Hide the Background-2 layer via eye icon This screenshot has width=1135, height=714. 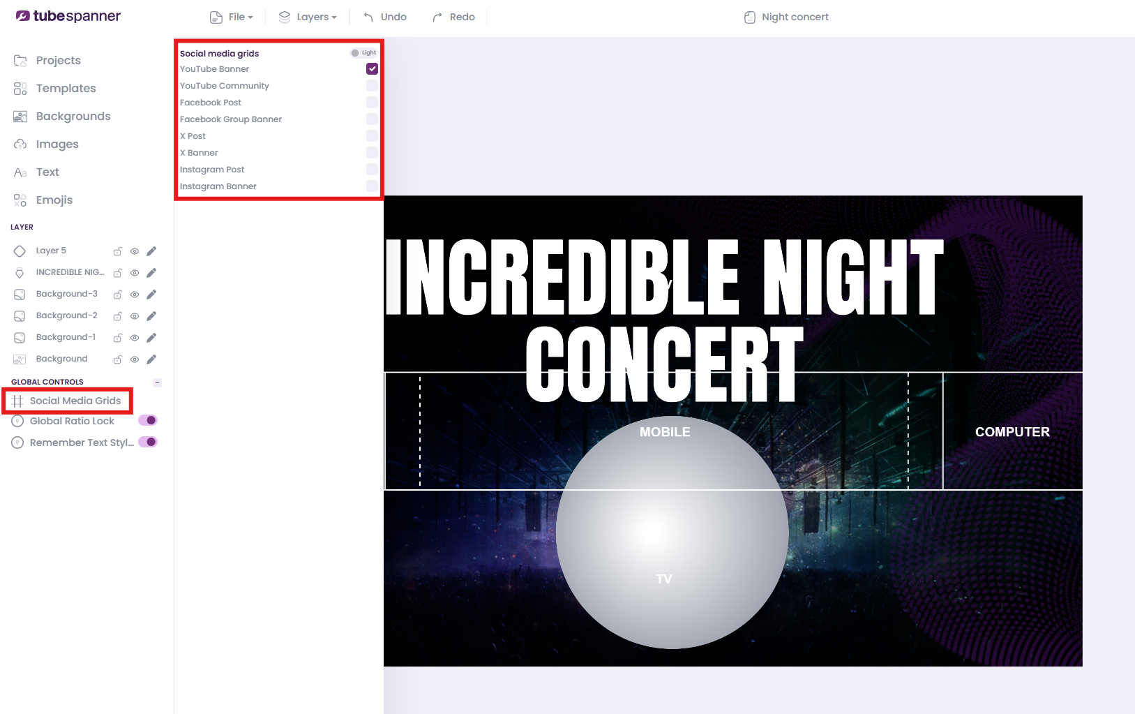tap(135, 316)
